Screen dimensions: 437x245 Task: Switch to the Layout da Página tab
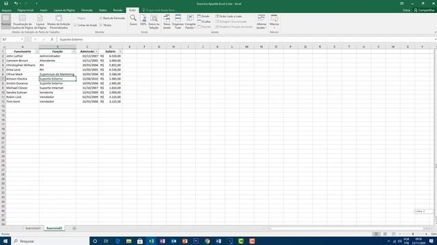(x=64, y=10)
